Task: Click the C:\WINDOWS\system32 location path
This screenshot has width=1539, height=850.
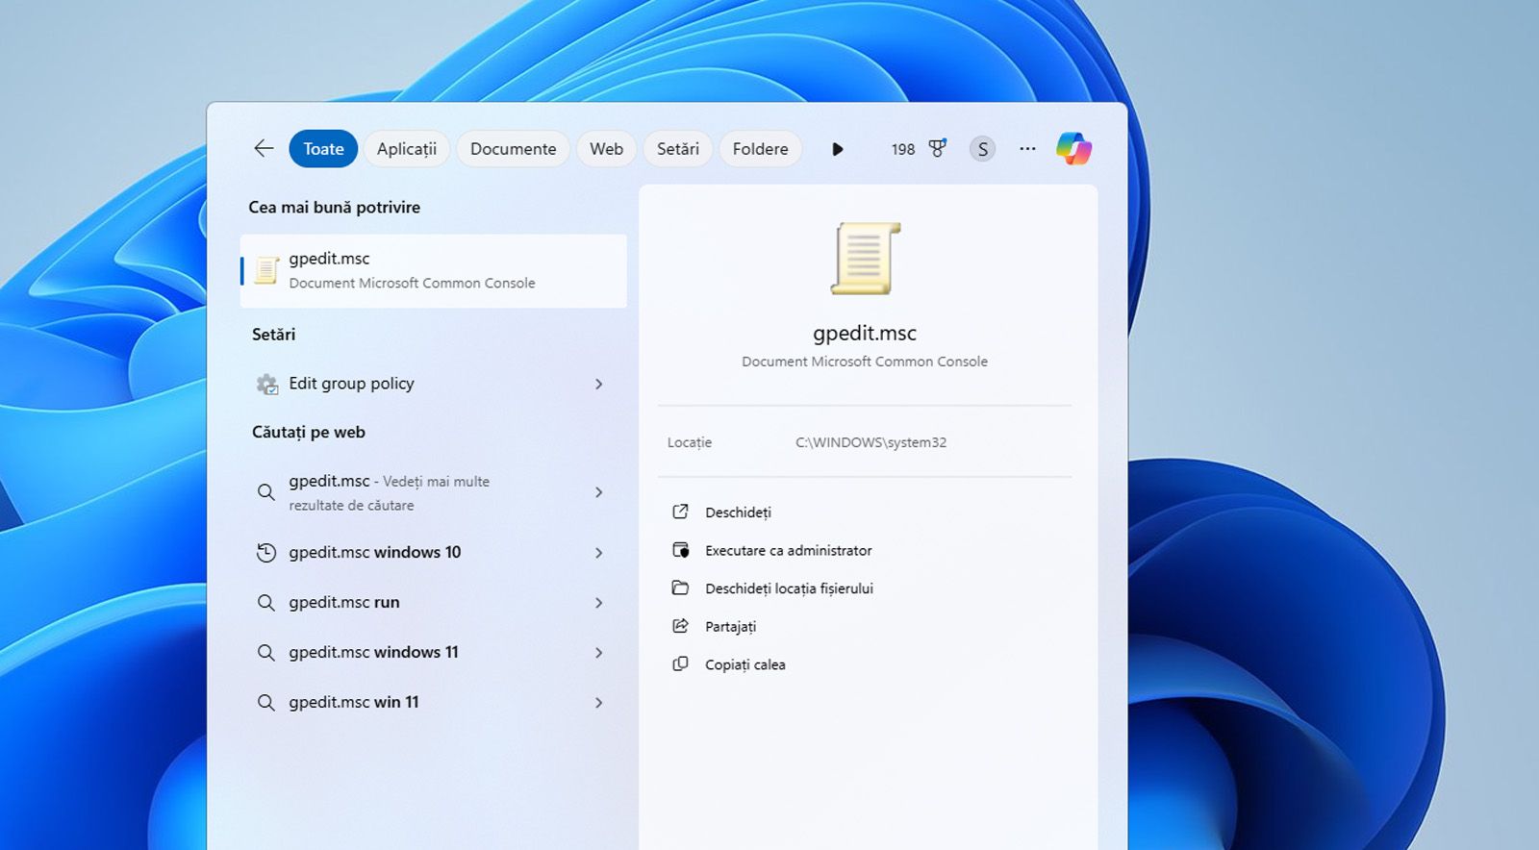Action: (870, 442)
